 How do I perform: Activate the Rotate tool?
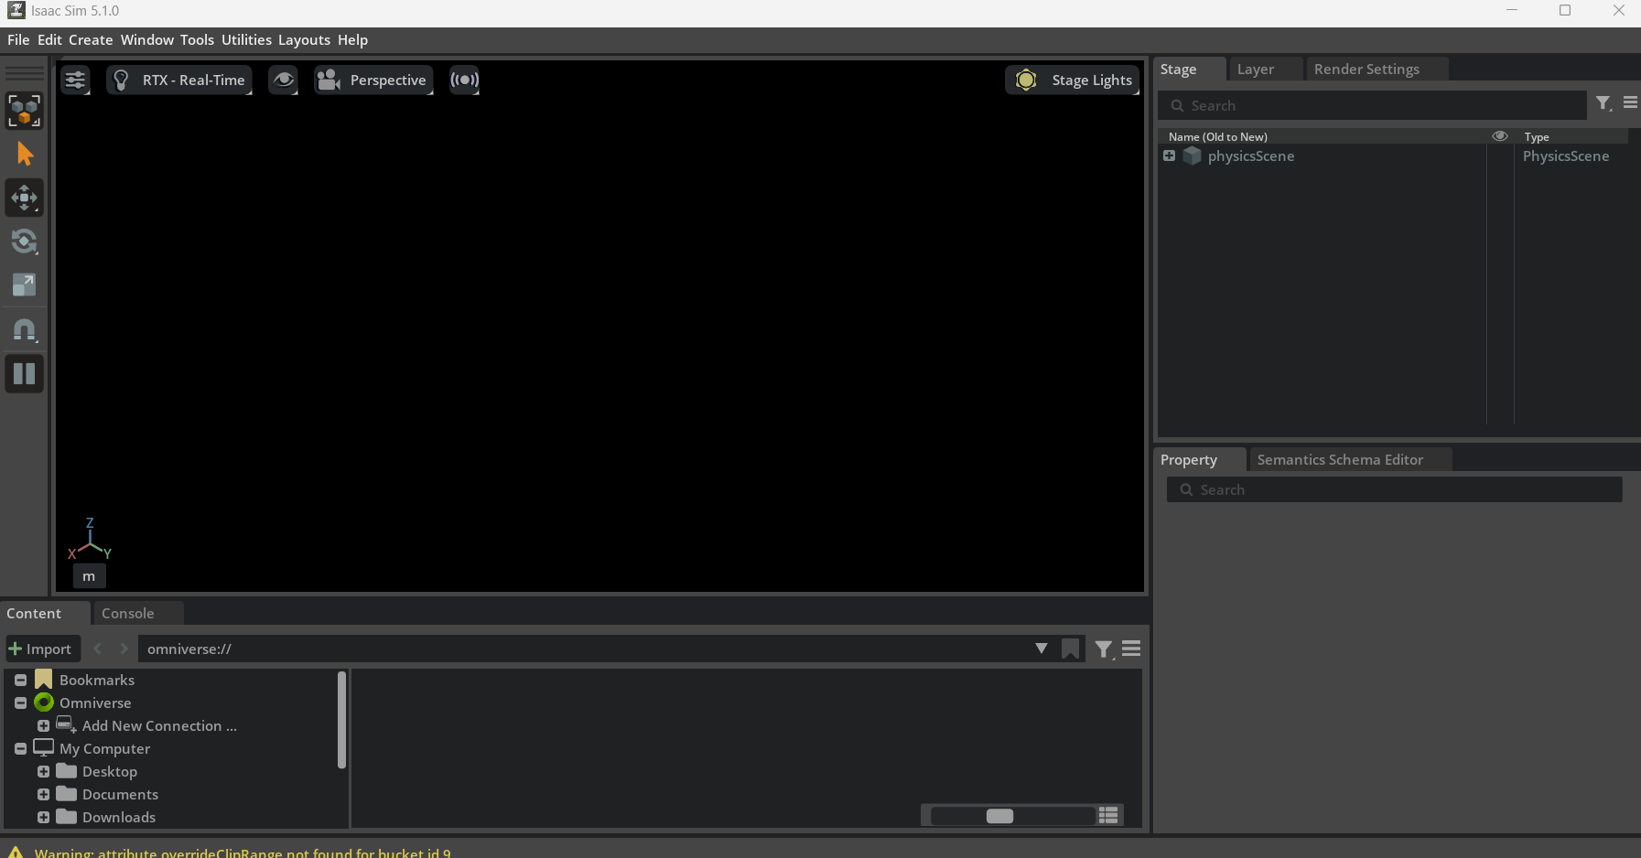(25, 242)
